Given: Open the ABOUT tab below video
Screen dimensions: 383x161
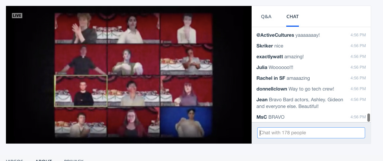Looking at the screenshot, I should (44, 160).
